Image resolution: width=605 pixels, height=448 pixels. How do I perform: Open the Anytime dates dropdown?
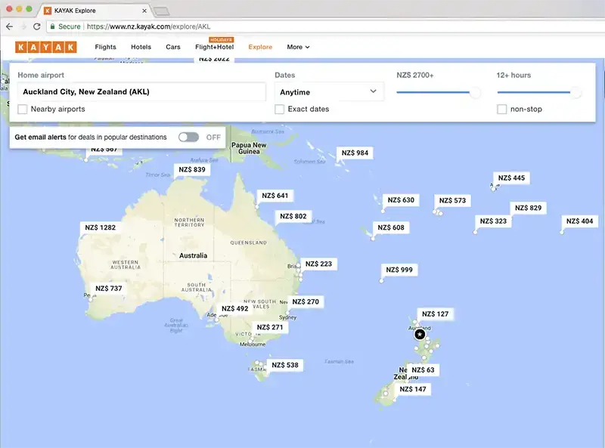(329, 92)
